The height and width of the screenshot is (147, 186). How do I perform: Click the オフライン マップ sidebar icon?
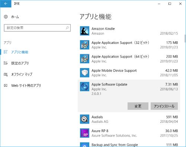point(6,74)
